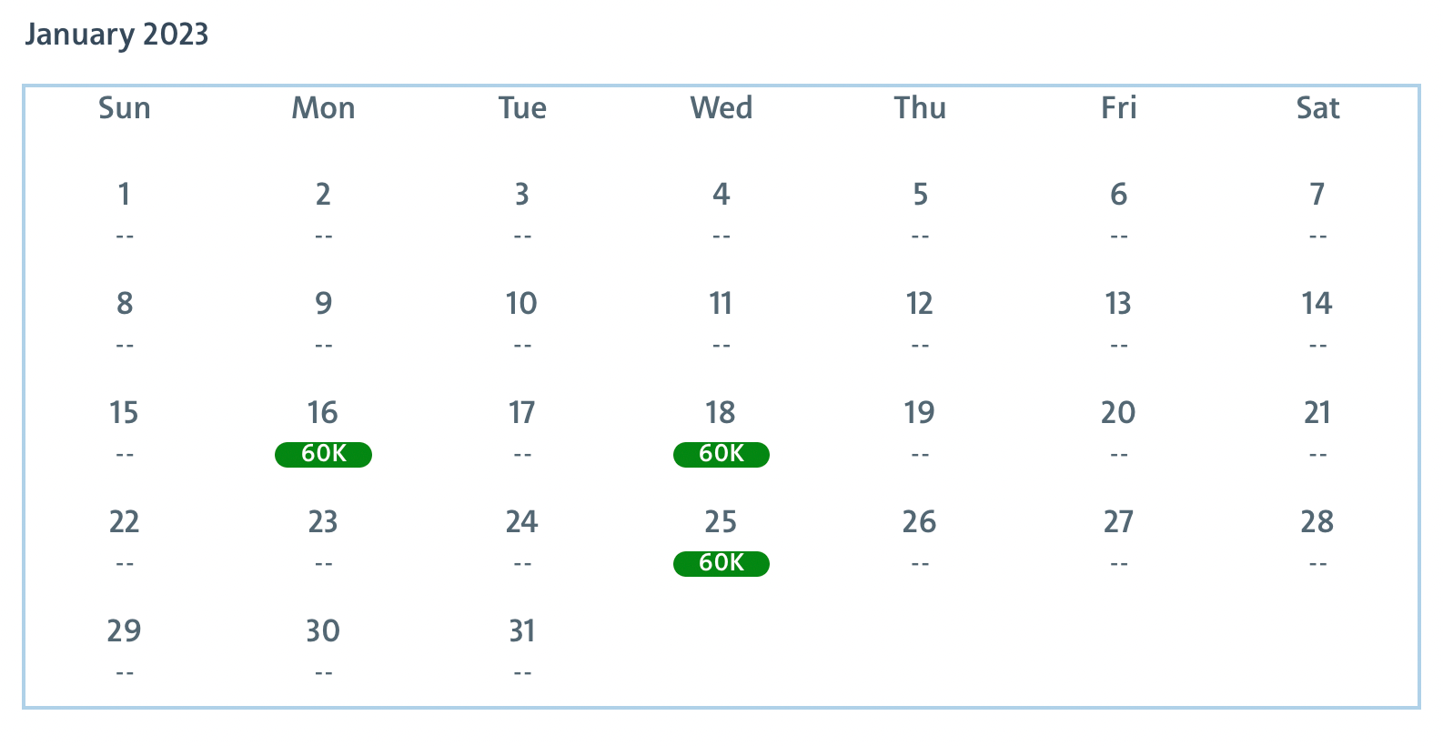The width and height of the screenshot is (1443, 746).
Task: Select the 60K fare on January 25
Action: coord(721,563)
